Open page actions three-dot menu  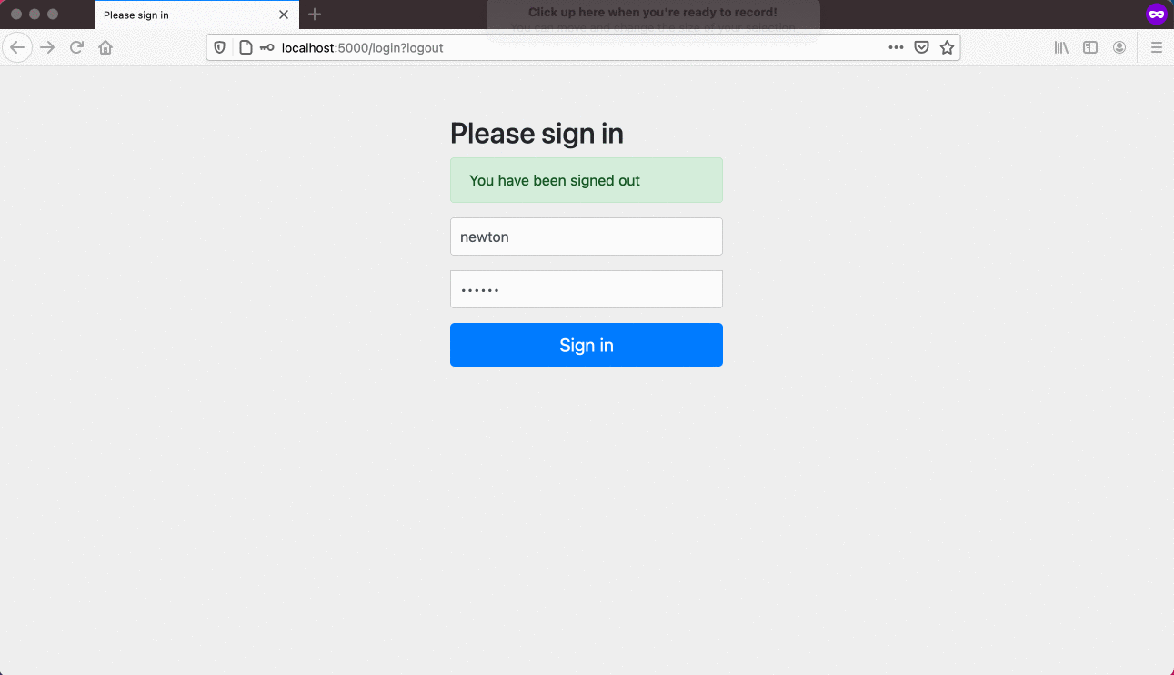896,47
